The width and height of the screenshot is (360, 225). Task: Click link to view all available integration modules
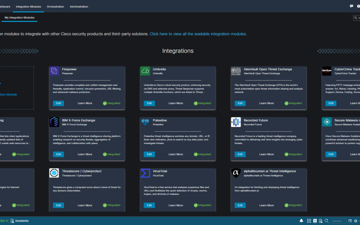(x=198, y=34)
